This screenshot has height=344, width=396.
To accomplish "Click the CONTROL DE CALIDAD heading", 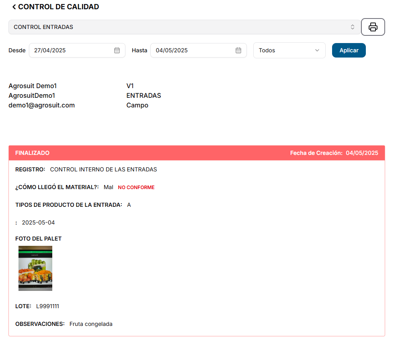I will pos(58,7).
